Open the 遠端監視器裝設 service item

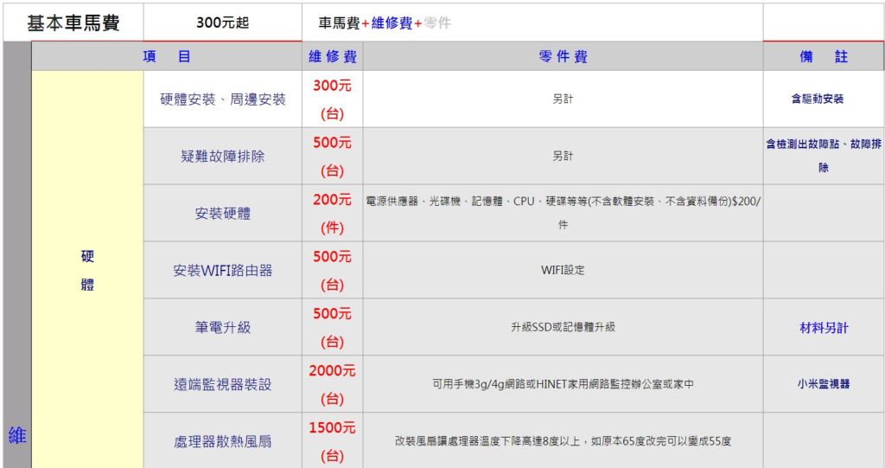coord(223,384)
